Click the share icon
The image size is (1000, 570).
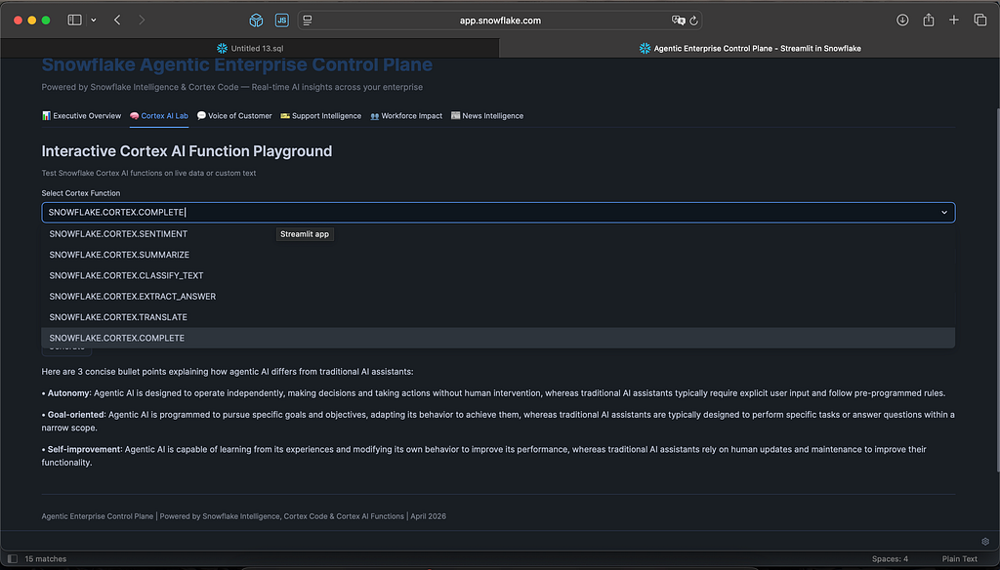(929, 20)
